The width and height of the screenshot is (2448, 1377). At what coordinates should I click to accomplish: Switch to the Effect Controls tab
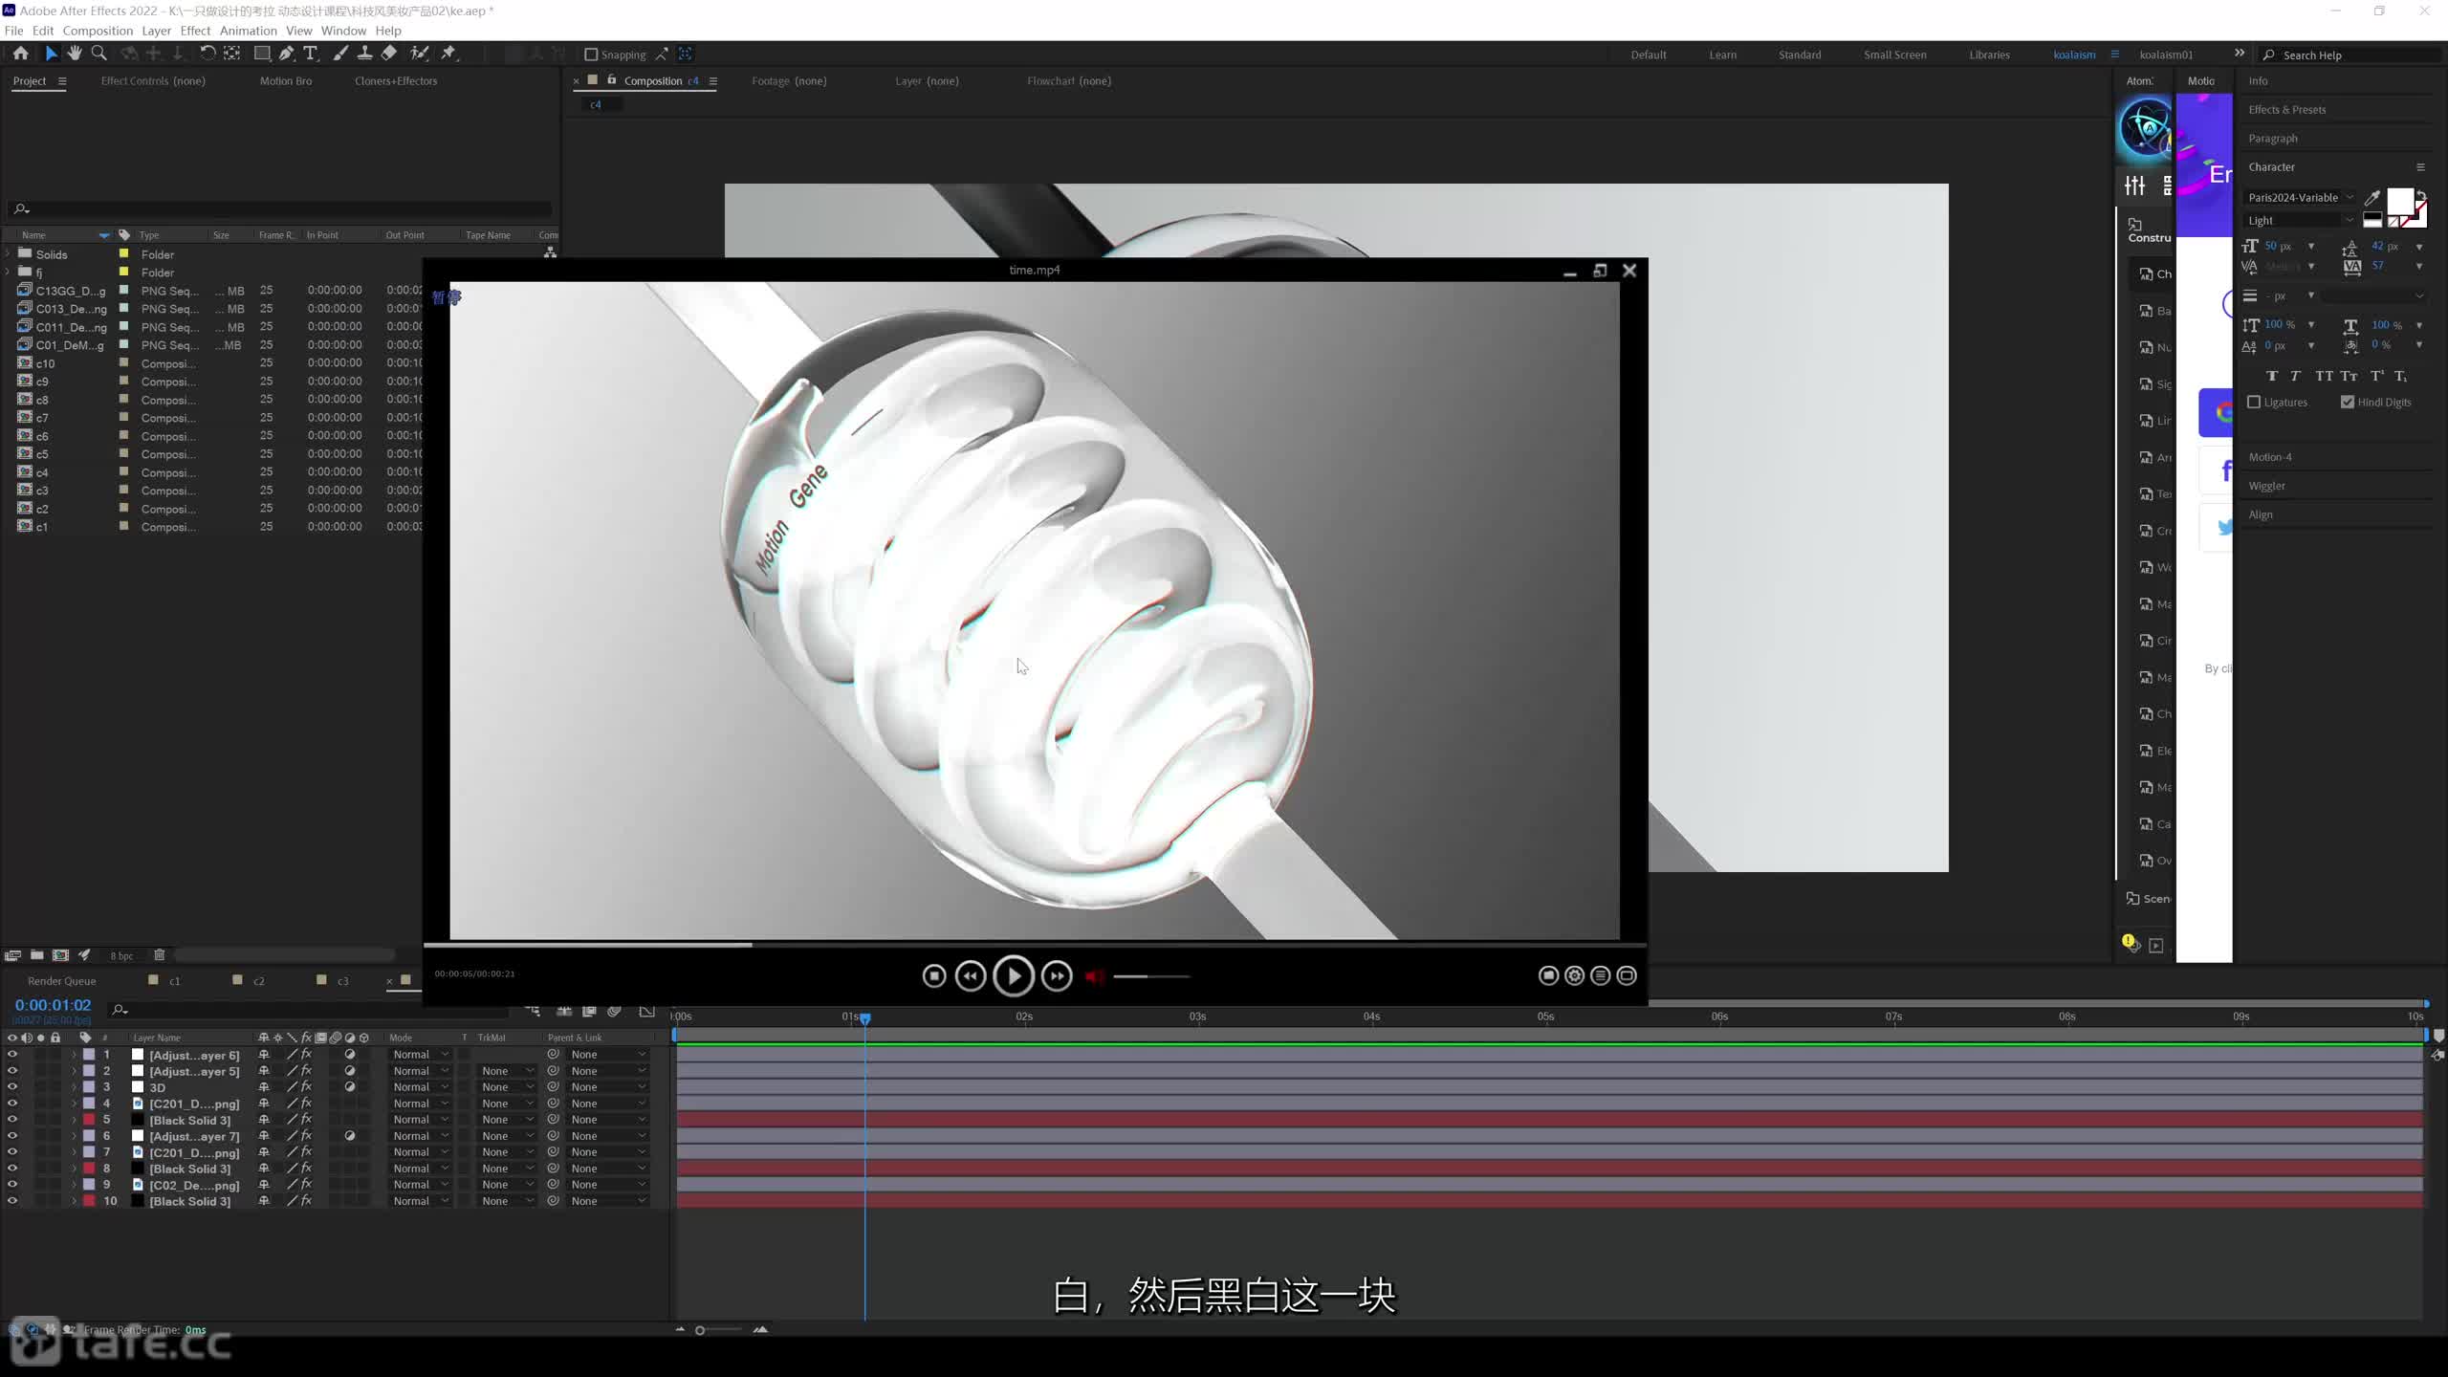pos(153,81)
